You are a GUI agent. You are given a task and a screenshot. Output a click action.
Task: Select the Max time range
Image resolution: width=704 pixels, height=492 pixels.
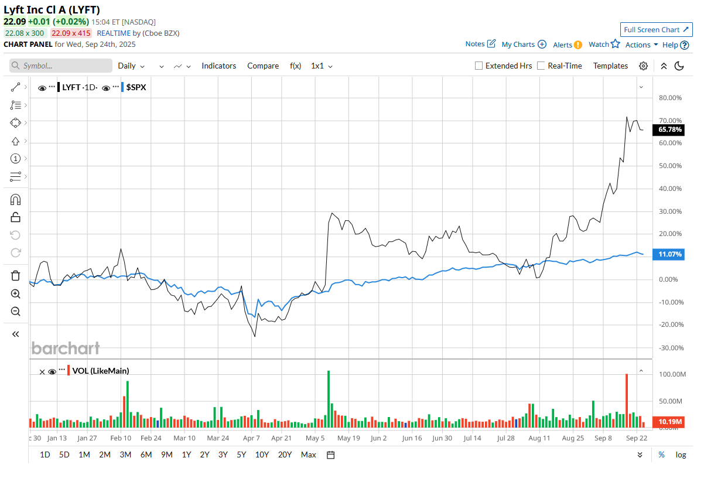308,455
